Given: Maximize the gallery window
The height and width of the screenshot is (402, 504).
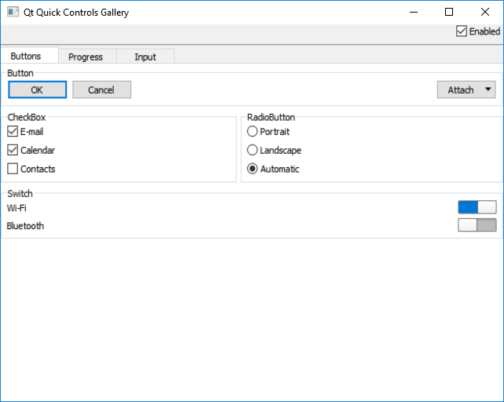Looking at the screenshot, I should [x=449, y=13].
